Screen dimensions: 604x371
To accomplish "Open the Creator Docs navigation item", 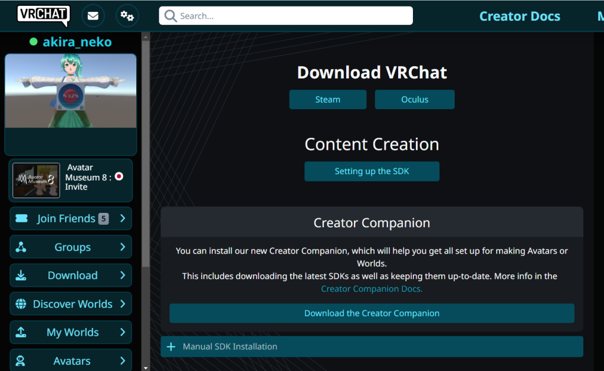I will (520, 16).
